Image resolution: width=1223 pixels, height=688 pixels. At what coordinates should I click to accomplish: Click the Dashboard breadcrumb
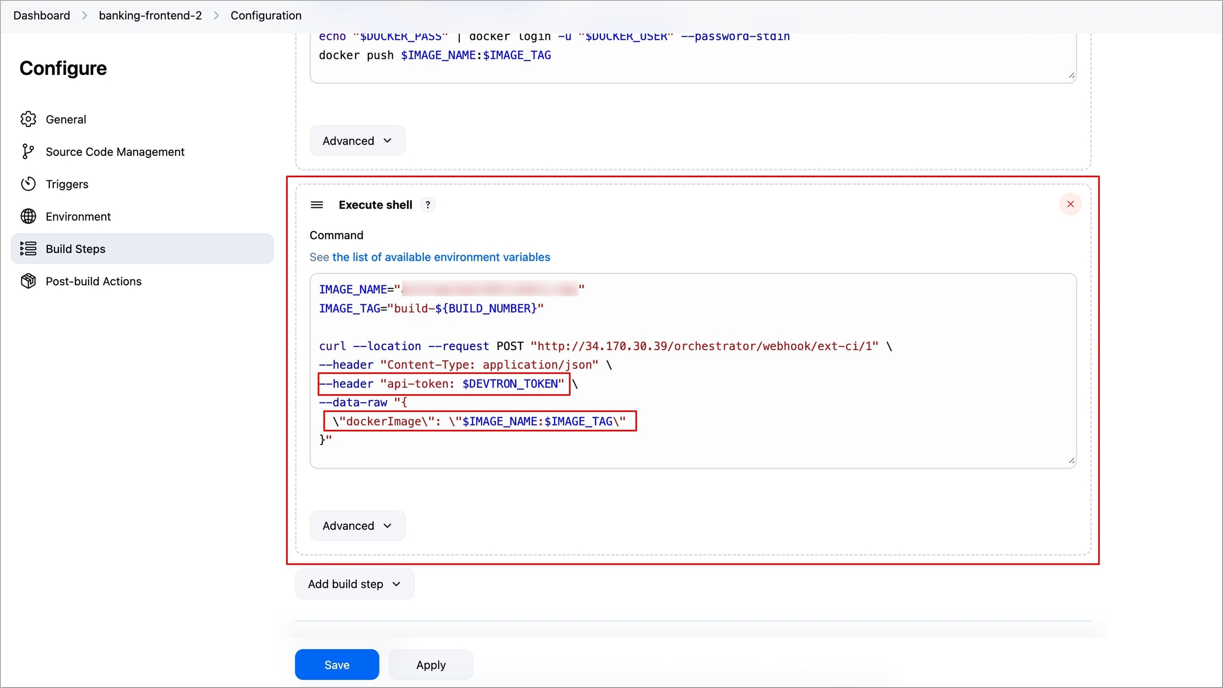tap(41, 15)
